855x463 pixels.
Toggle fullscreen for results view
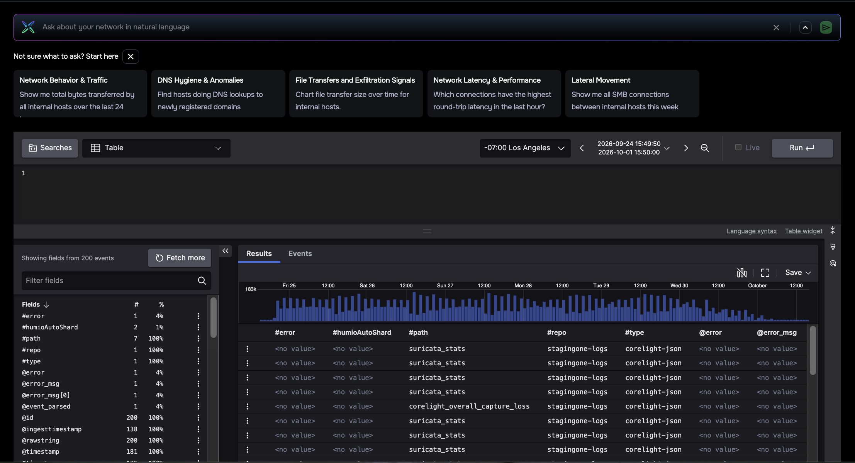765,273
